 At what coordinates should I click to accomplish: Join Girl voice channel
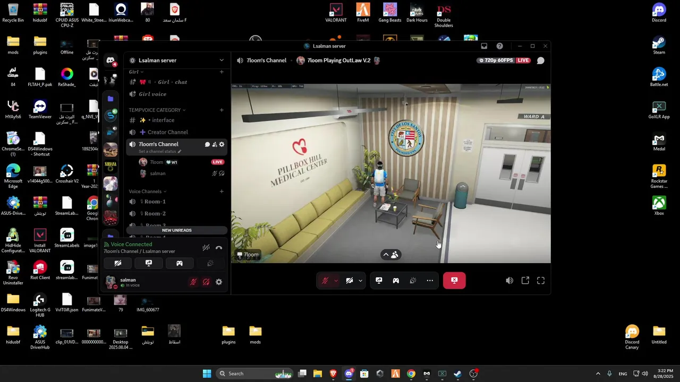177,94
